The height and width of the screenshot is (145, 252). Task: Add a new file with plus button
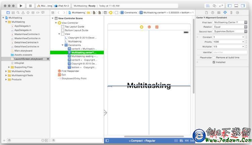pyautogui.click(x=4, y=141)
